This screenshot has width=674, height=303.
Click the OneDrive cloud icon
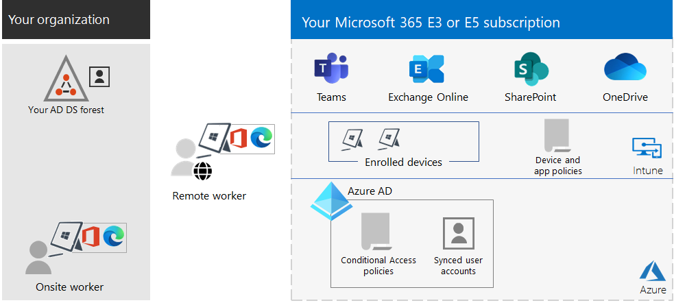[x=625, y=67]
